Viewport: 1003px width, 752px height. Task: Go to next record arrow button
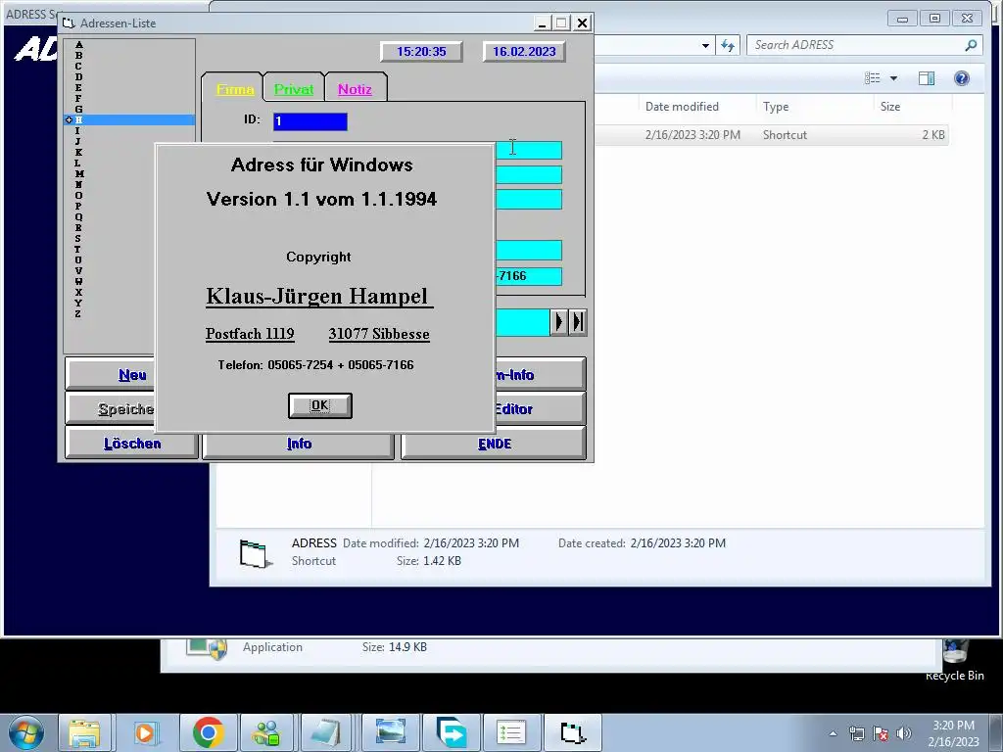pyautogui.click(x=558, y=321)
